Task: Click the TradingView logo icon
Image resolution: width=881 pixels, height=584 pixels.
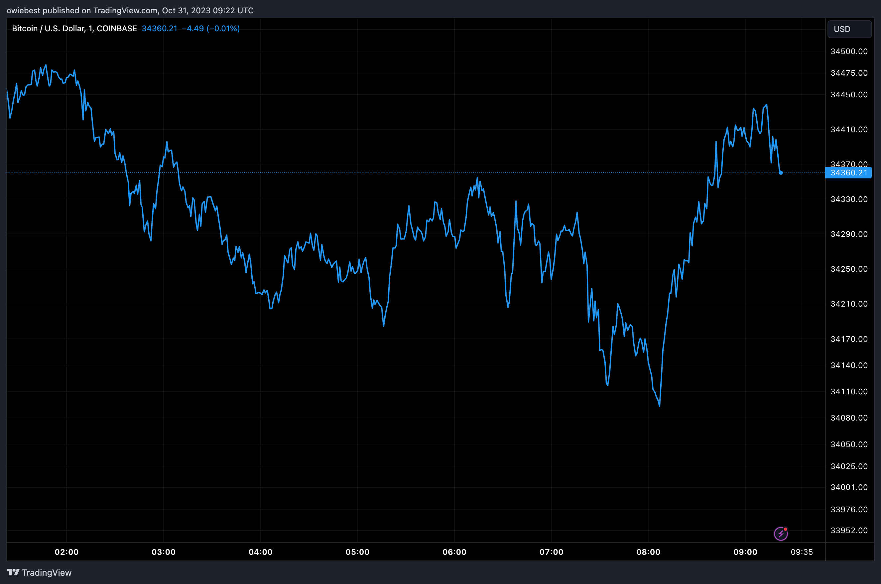Action: [x=13, y=572]
